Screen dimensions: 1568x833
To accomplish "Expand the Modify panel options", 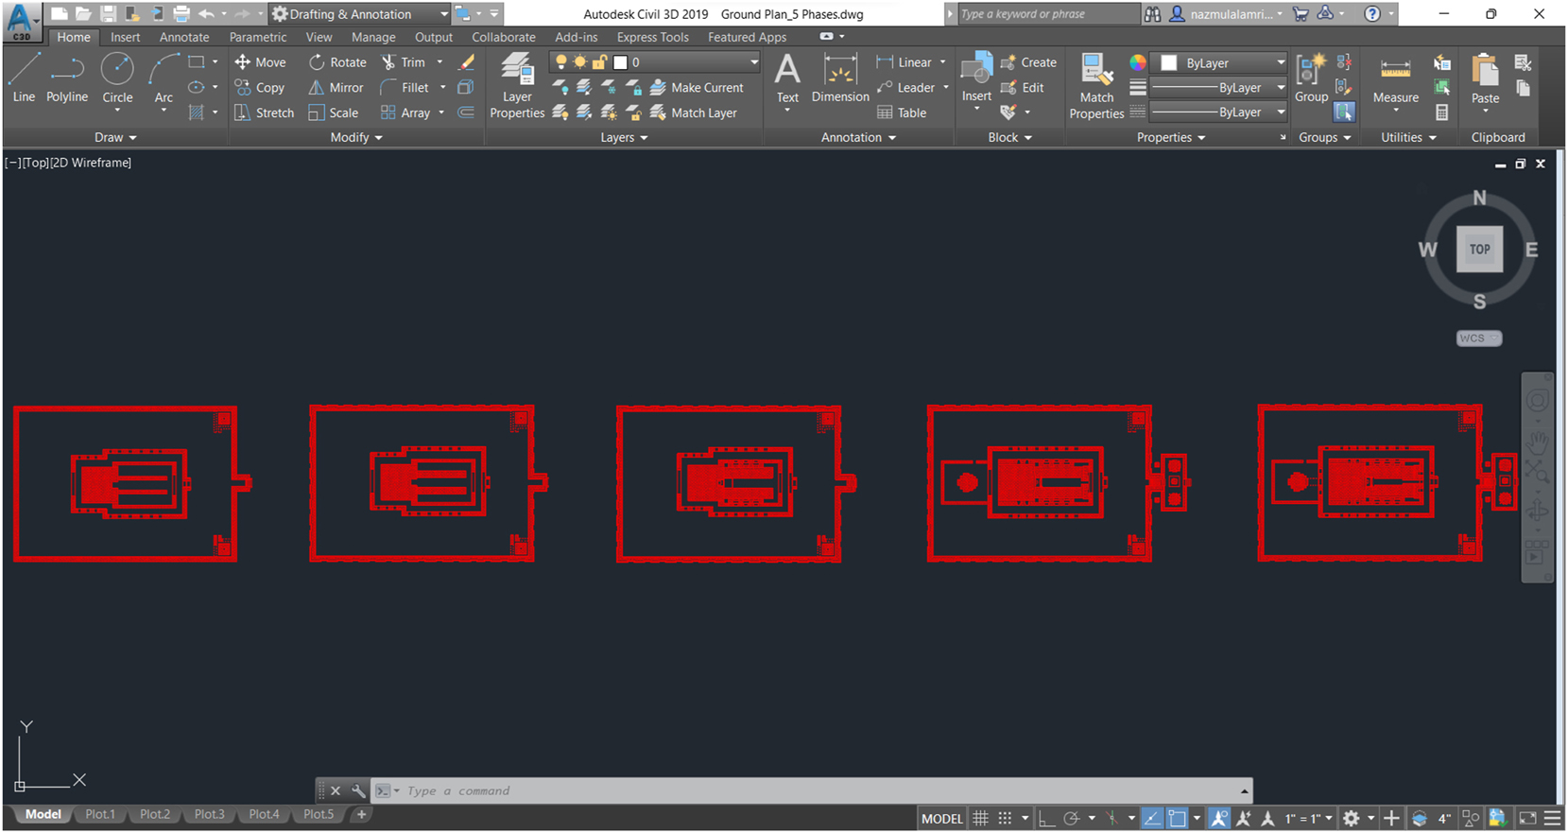I will click(356, 137).
